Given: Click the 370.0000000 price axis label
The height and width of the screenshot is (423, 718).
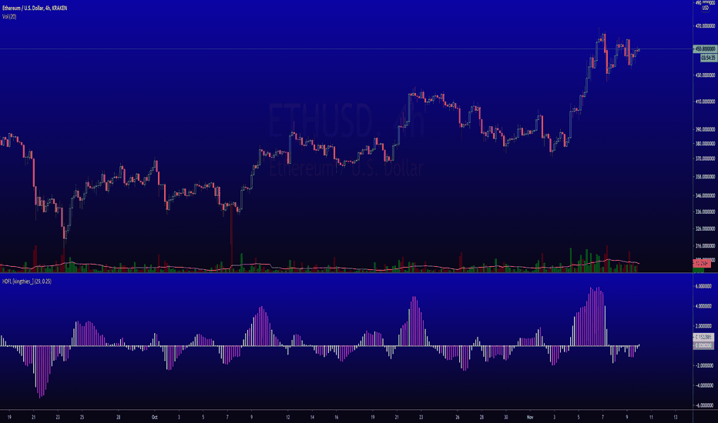Looking at the screenshot, I should (705, 158).
